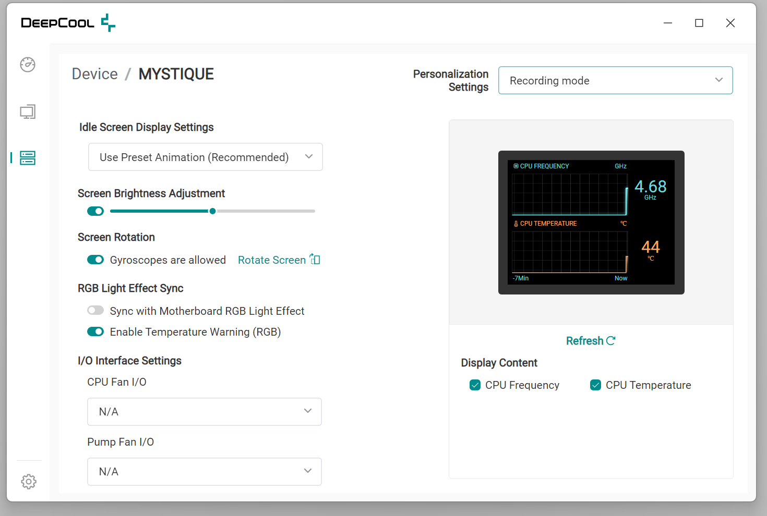This screenshot has width=767, height=516.
Task: Uncheck the CPU Temperature checkbox
Action: pyautogui.click(x=595, y=385)
